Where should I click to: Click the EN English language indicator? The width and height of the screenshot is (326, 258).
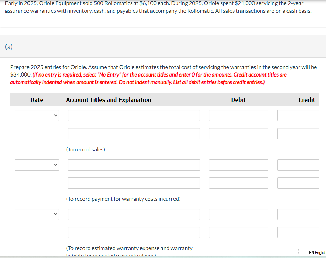tap(317, 253)
